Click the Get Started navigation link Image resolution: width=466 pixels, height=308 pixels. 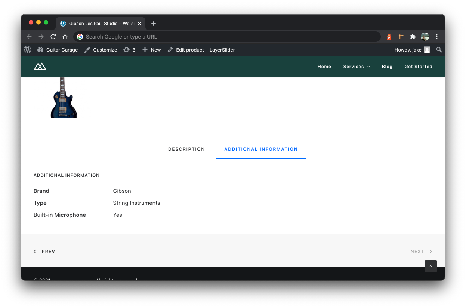[418, 66]
